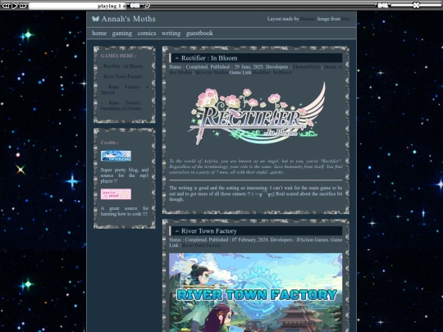Image resolution: width=443 pixels, height=332 pixels.
Task: Click icon beside Rectifier : In Bloom heading
Action: (177, 58)
